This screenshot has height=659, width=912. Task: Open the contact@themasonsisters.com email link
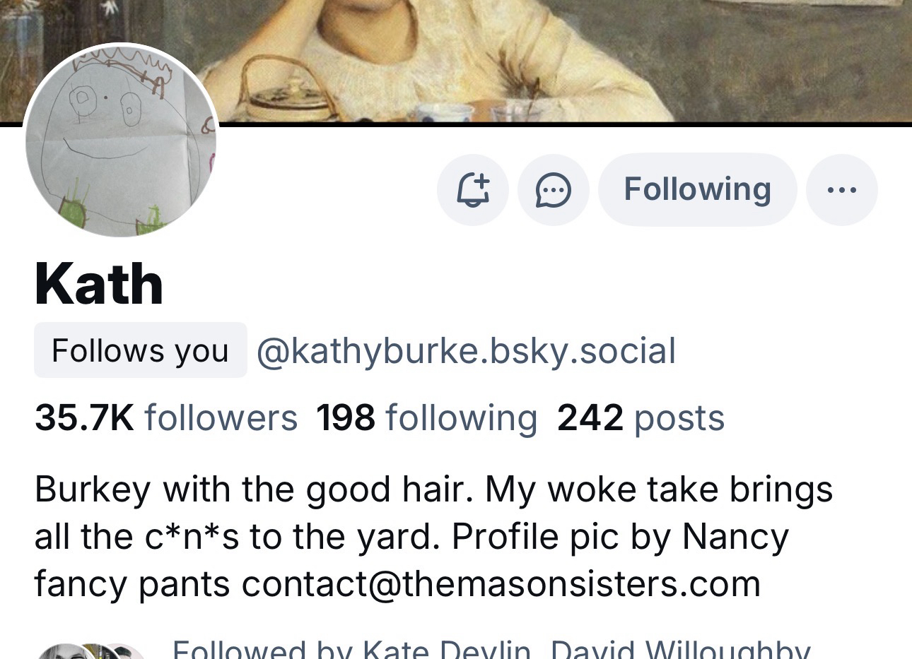point(501,584)
